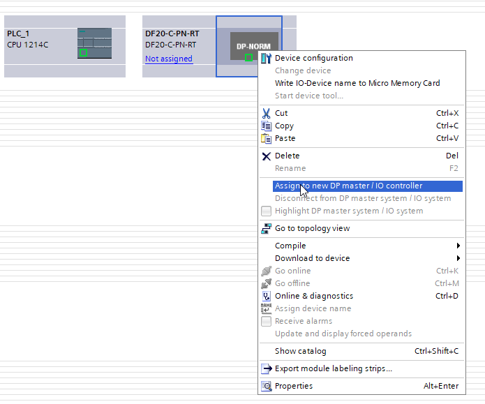485x404 pixels.
Task: Click the Go online plug icon
Action: coord(266,271)
